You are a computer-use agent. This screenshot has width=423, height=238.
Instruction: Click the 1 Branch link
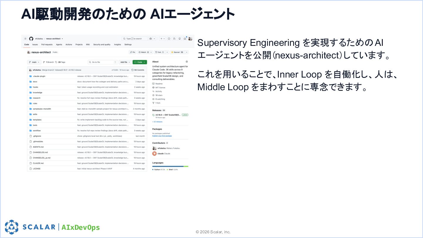tap(48, 62)
